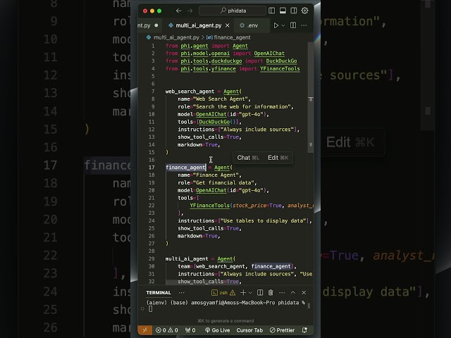This screenshot has height=338, width=451.
Task: Click the terminal panel scrollbar
Action: [x=309, y=306]
